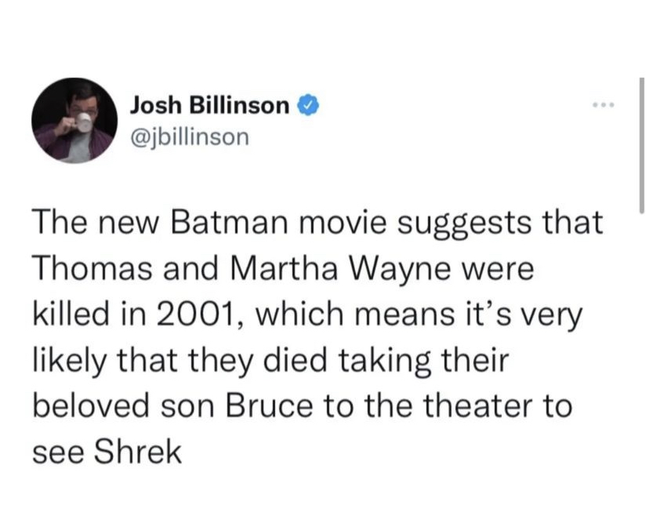Screen dimensions: 649x531
Task: Open the @jbillinson handle link
Action: (x=187, y=136)
